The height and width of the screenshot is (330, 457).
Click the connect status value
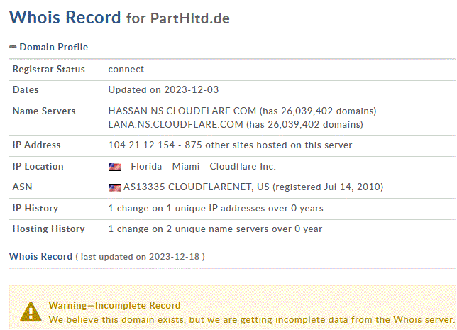126,70
